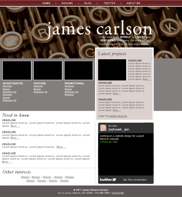Open More link of second Need to know item
Screen dimensions: 182x197
15,138
